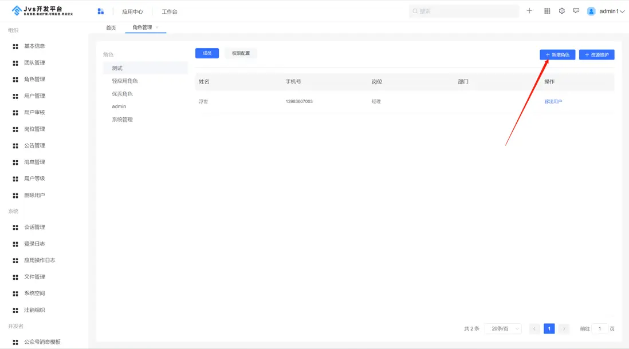Click the icon next to 用户审核
Image resolution: width=629 pixels, height=349 pixels.
coord(15,113)
